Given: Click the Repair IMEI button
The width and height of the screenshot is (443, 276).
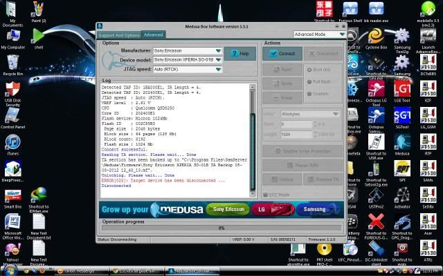Looking at the screenshot, I should 303,166.
